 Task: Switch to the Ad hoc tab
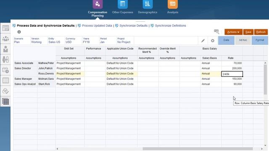point(243,40)
